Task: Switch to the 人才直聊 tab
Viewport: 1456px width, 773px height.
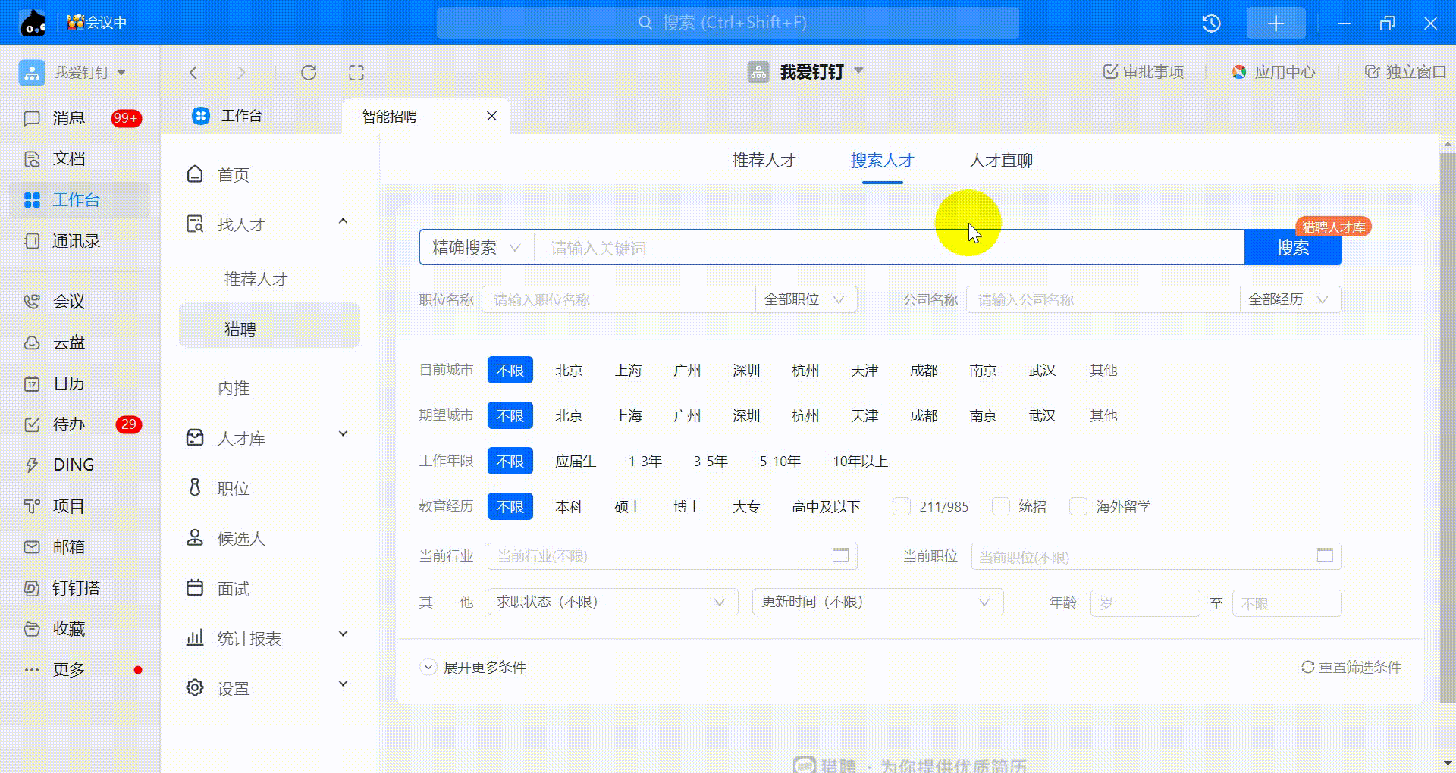Action: (x=1000, y=161)
